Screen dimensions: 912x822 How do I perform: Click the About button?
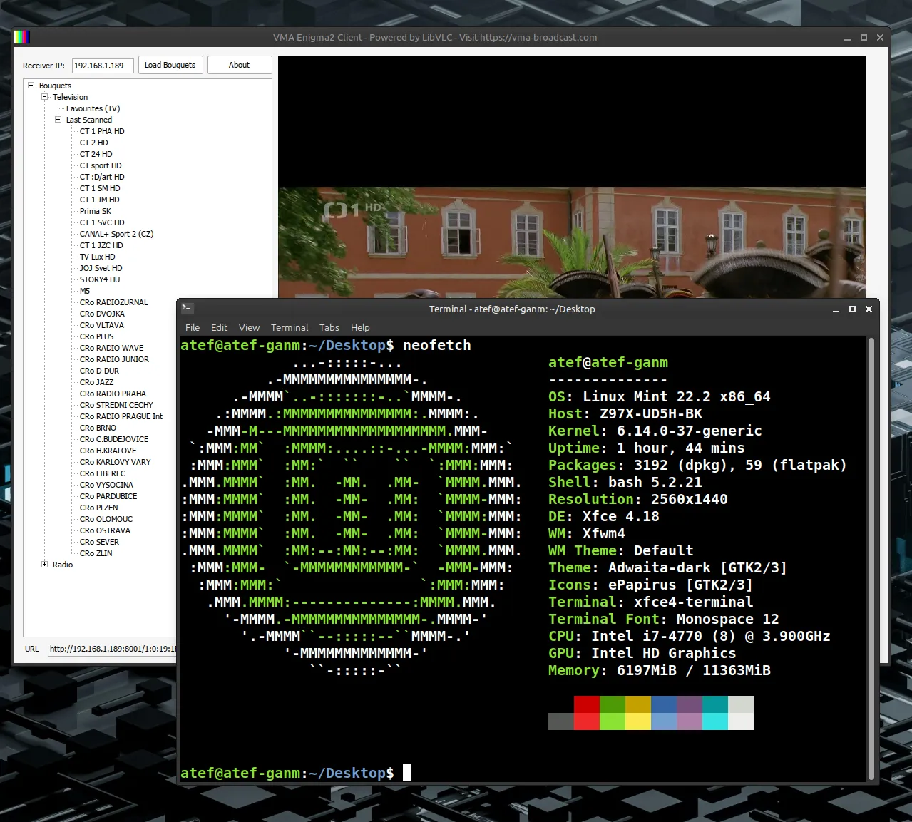point(239,65)
